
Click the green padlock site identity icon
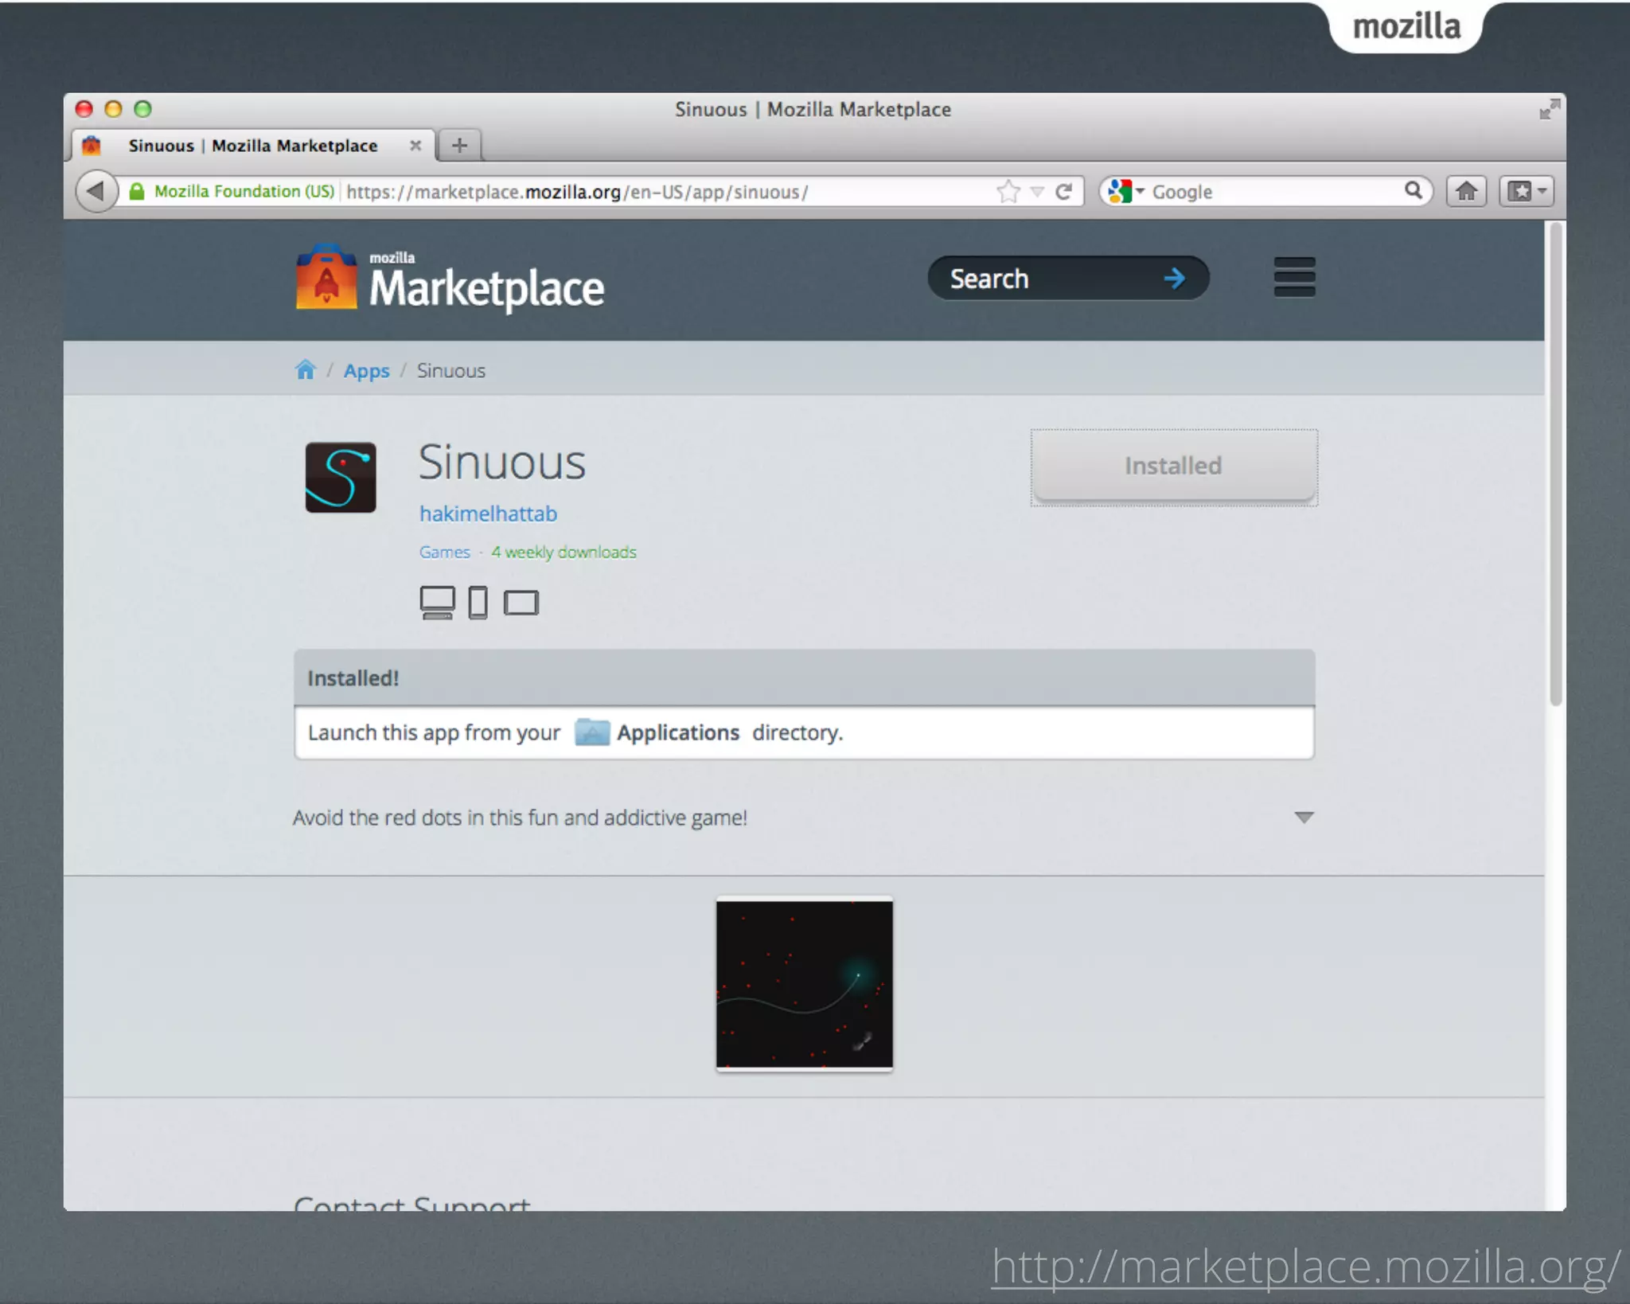point(137,192)
